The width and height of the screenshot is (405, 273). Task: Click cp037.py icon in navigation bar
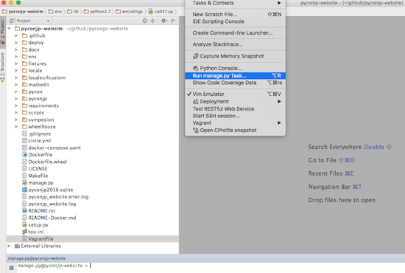pyautogui.click(x=151, y=12)
